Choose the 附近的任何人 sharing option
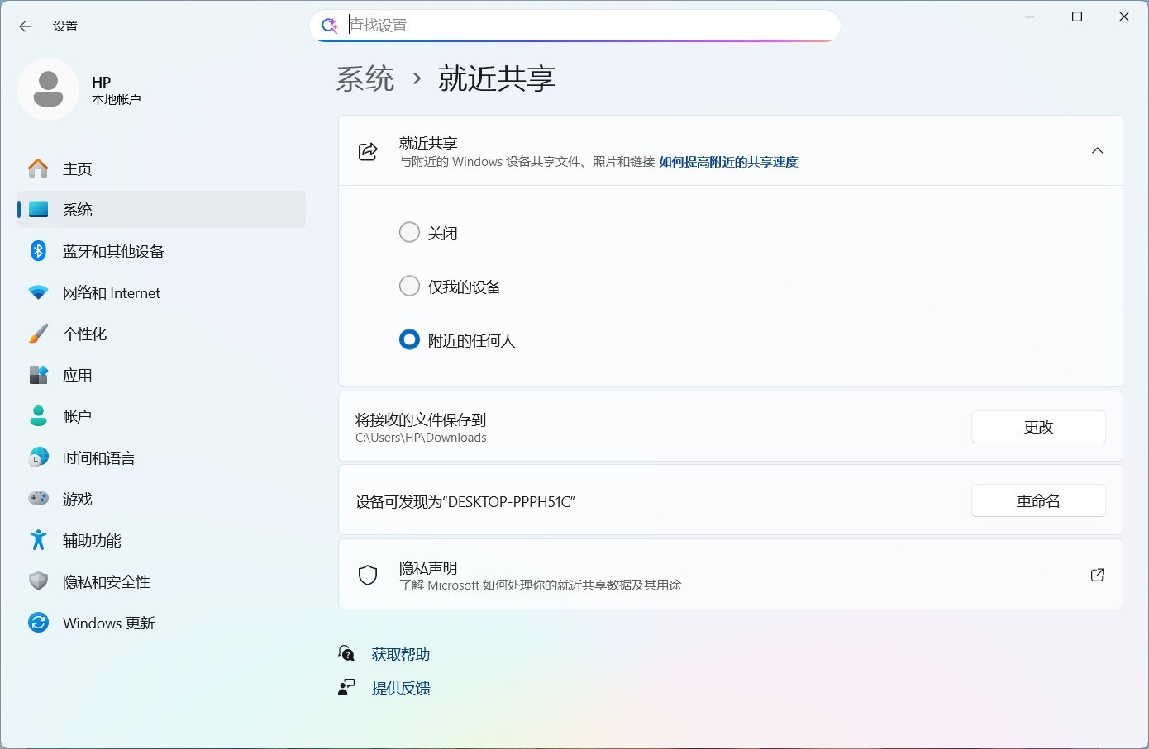This screenshot has height=749, width=1149. [409, 339]
